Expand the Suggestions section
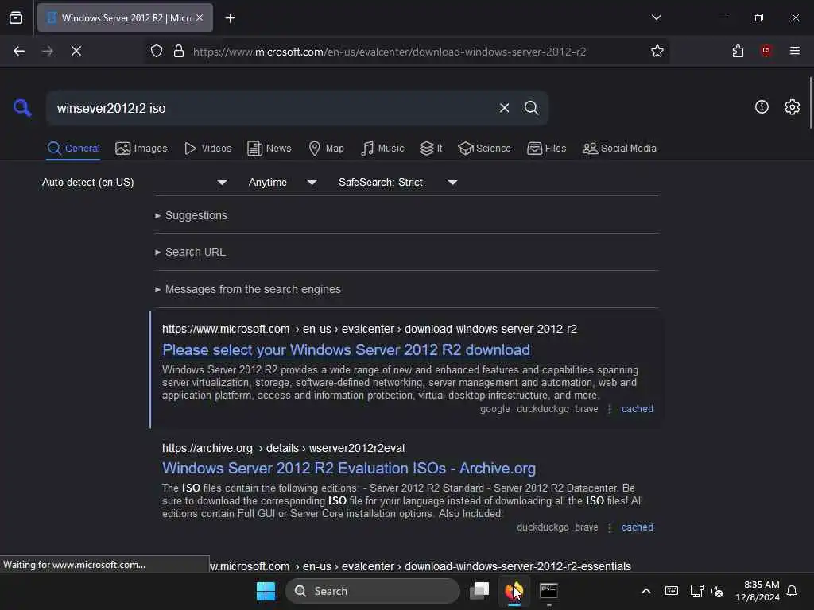814x610 pixels. pos(191,215)
